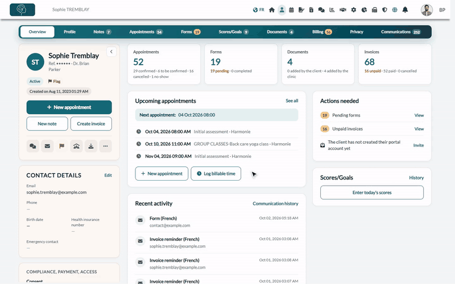Open the clients person icon in top bar
The height and width of the screenshot is (284, 455).
click(x=282, y=10)
